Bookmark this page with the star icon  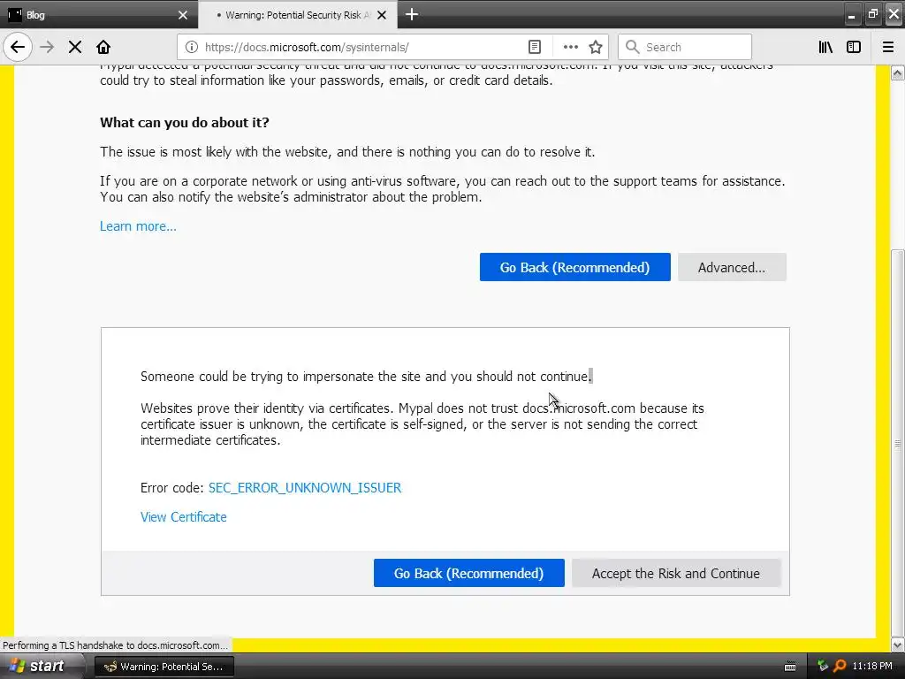pos(596,47)
